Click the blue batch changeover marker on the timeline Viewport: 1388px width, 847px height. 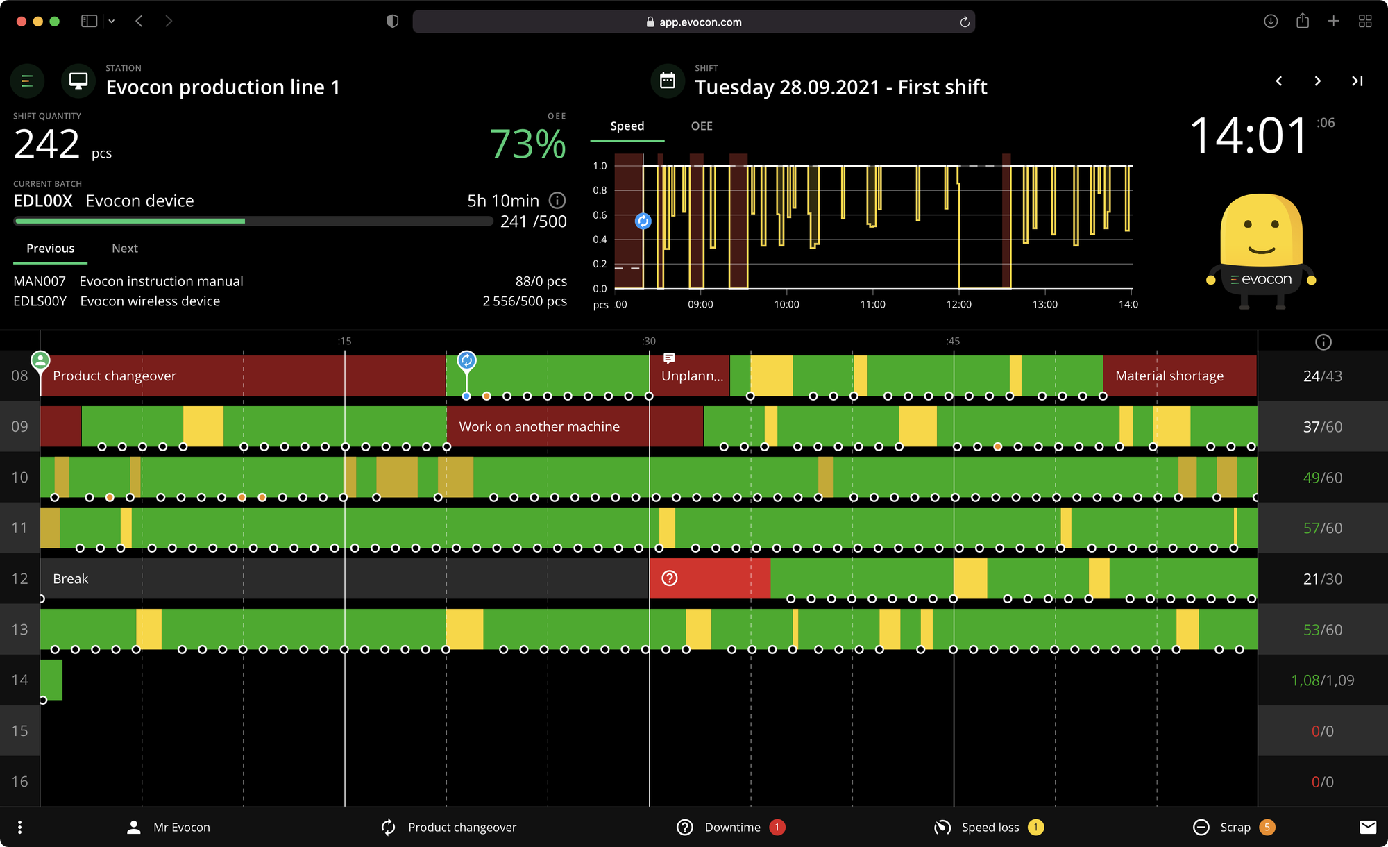[467, 360]
